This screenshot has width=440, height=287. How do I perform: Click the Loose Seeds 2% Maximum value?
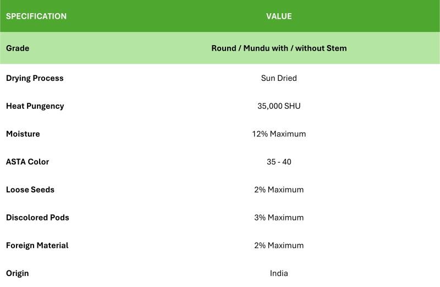pos(279,190)
